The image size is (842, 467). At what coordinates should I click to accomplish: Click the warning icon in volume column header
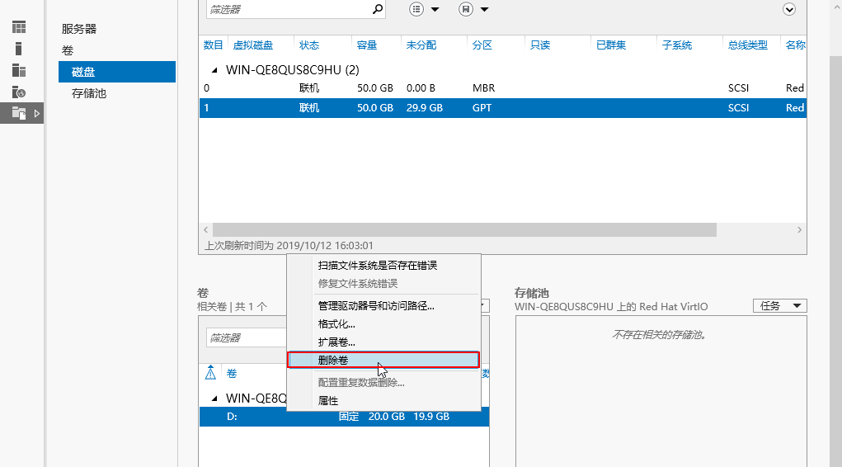tap(210, 373)
